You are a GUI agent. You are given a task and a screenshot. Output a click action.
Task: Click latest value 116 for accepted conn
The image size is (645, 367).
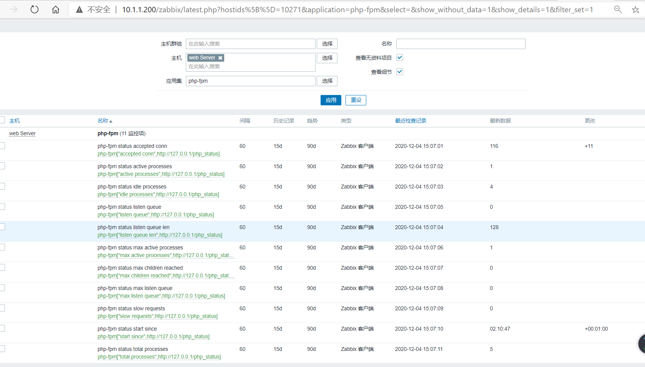[x=494, y=146]
